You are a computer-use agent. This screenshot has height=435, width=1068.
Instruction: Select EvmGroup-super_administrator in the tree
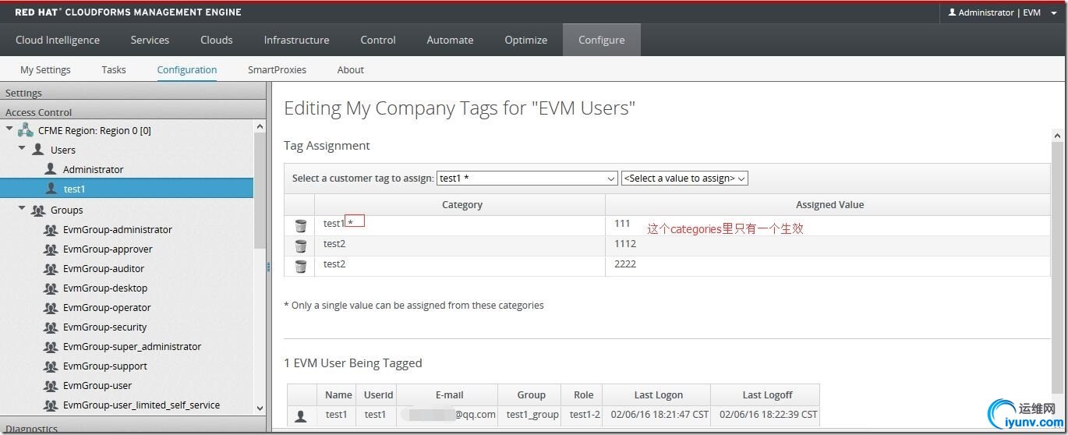pos(132,347)
